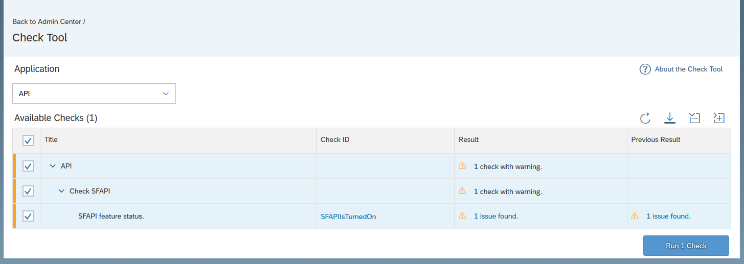Click the question mark help icon
The width and height of the screenshot is (744, 264).
click(645, 69)
